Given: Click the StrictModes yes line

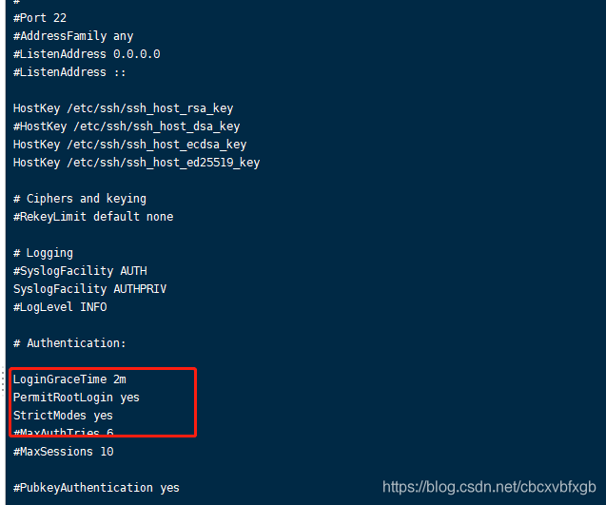Looking at the screenshot, I should [63, 416].
